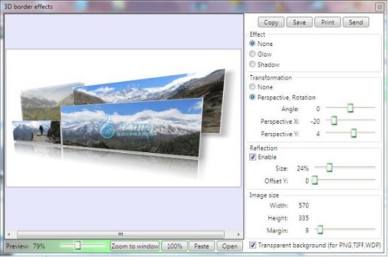Image resolution: width=388 pixels, height=257 pixels.
Task: Click the Print button
Action: tap(327, 22)
